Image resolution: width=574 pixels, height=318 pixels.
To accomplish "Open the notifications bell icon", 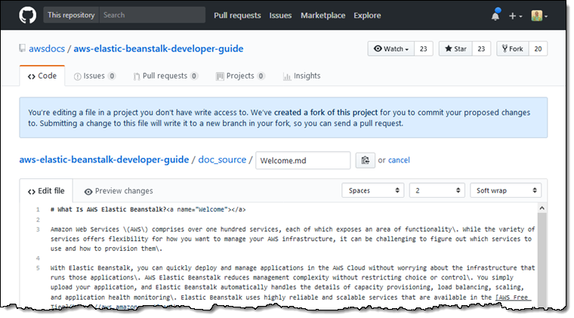I will click(495, 15).
